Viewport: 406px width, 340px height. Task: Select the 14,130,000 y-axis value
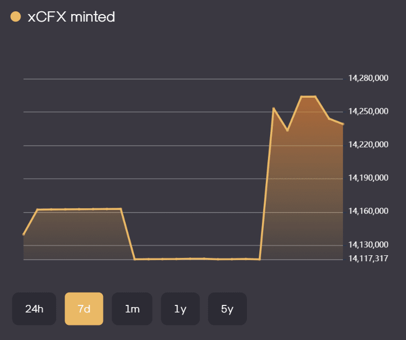click(368, 244)
